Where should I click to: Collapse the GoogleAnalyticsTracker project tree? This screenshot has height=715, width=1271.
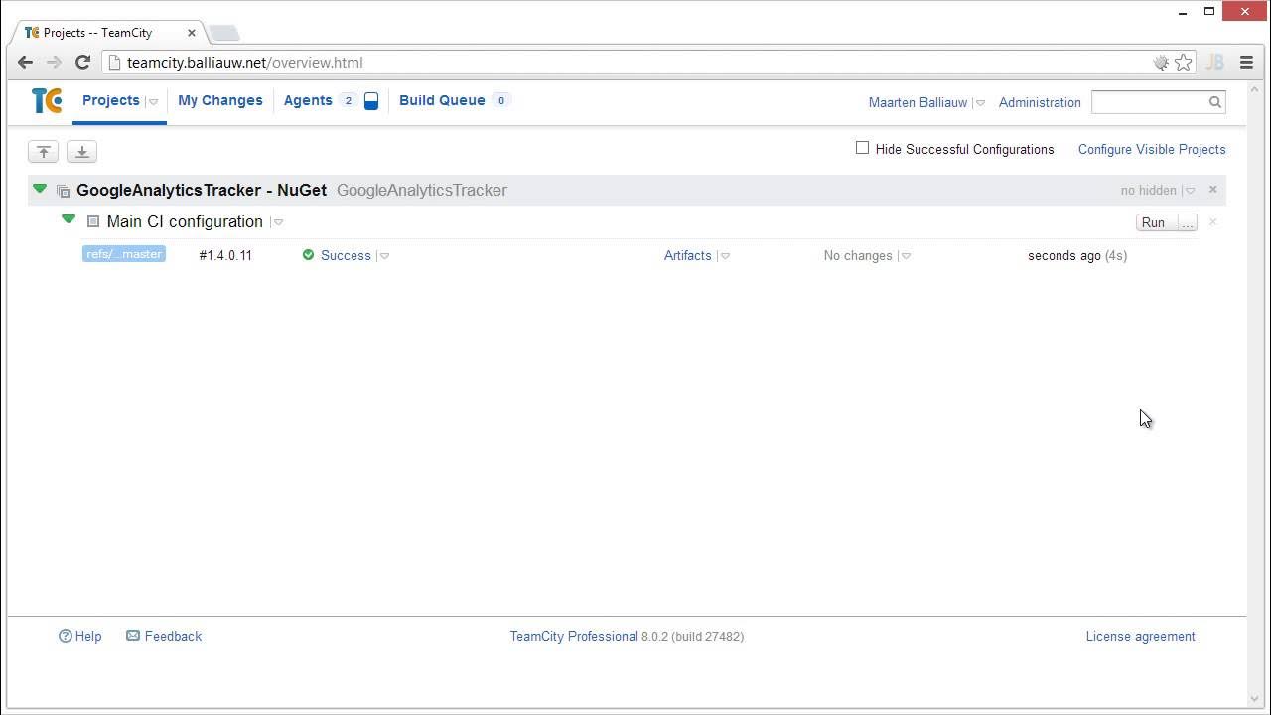click(40, 189)
